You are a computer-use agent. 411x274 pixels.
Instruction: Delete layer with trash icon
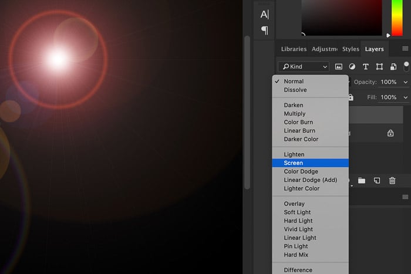(x=392, y=181)
